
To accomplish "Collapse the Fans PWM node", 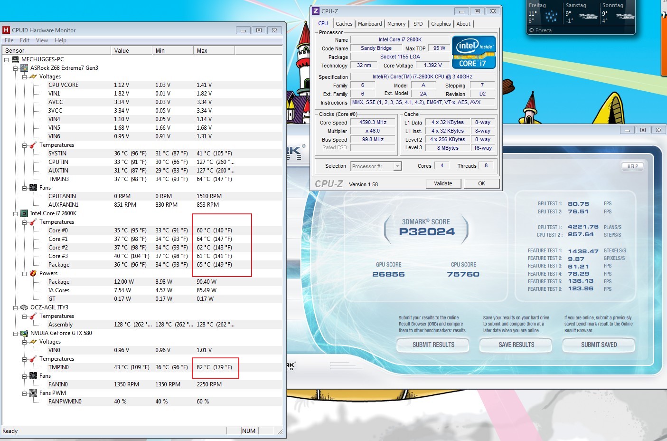I will 25,393.
